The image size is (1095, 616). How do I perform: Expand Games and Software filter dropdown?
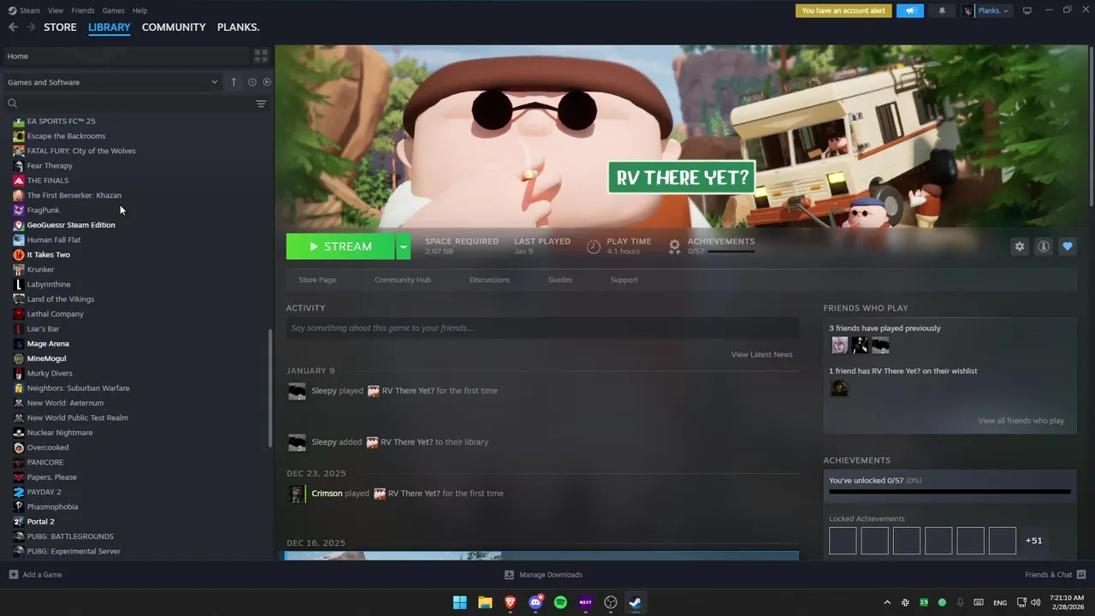point(214,82)
